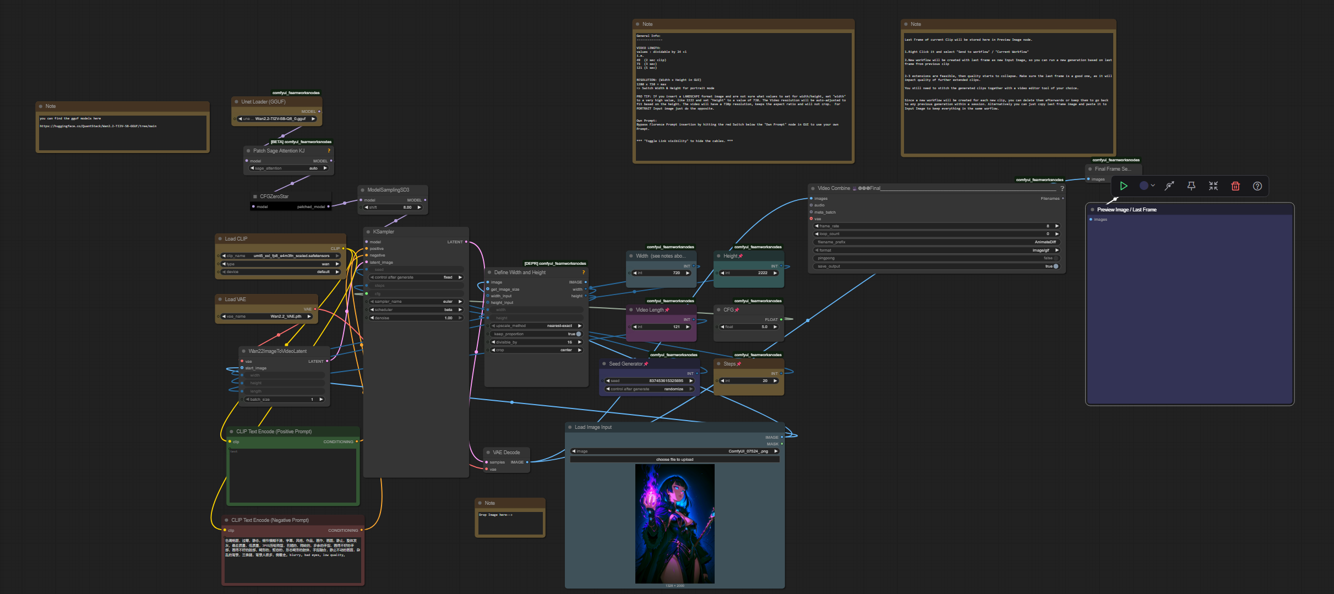The width and height of the screenshot is (1334, 594).
Task: Click the Load Image Input node title
Action: tap(593, 427)
